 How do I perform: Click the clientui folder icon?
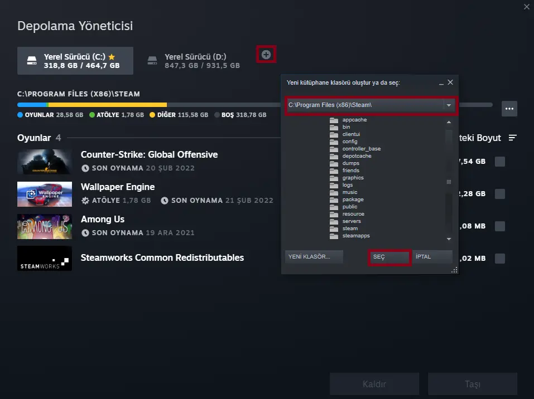334,134
